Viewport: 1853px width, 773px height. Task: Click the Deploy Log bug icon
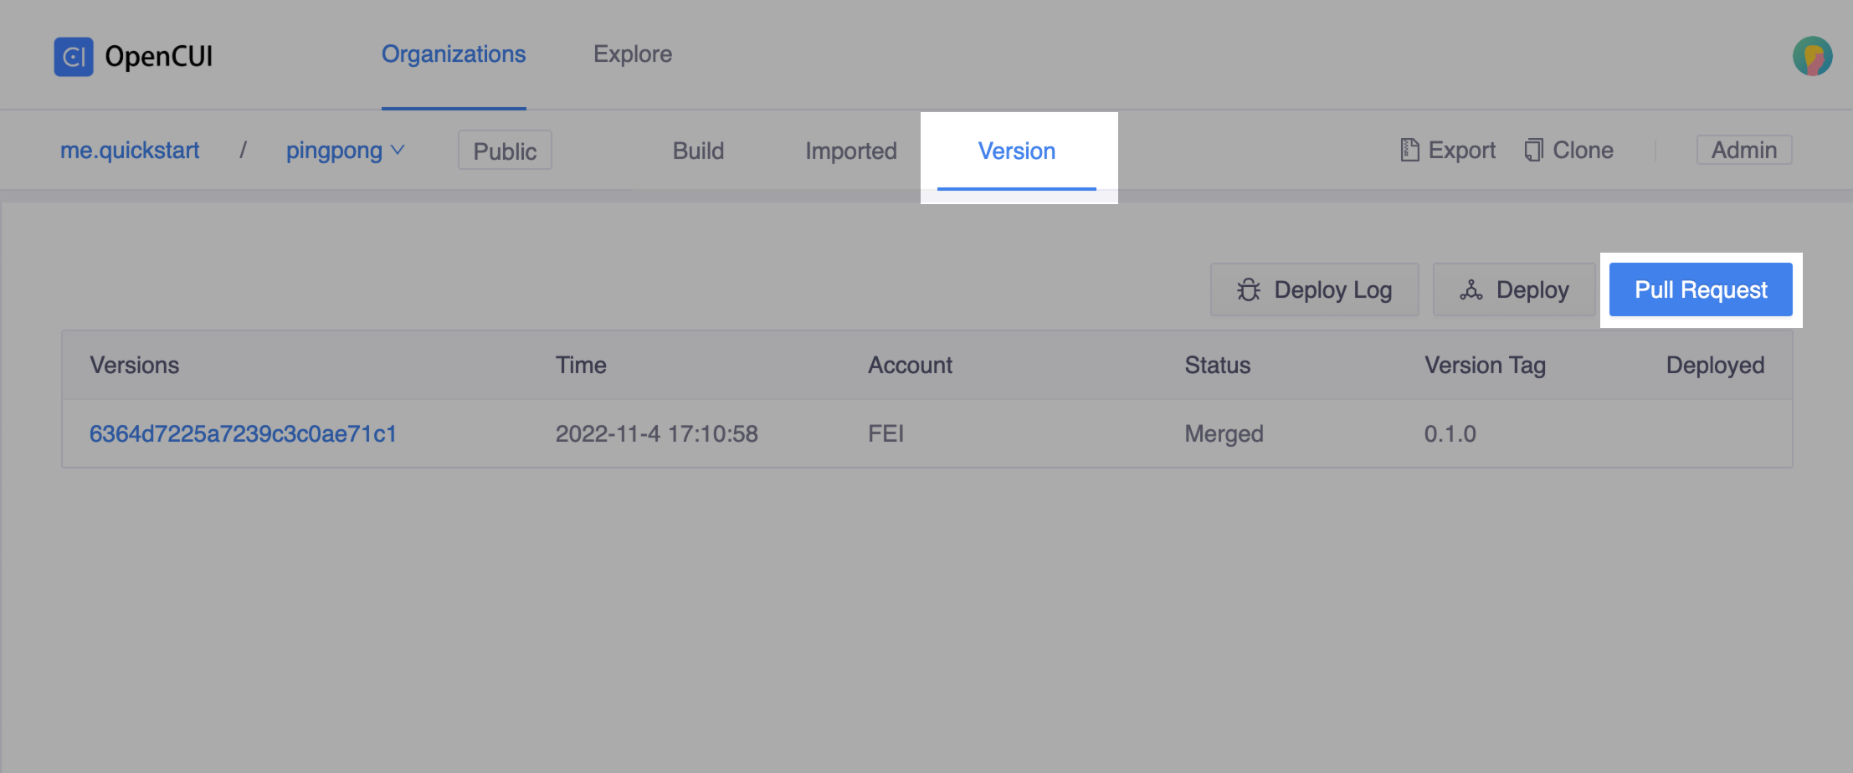pyautogui.click(x=1249, y=289)
